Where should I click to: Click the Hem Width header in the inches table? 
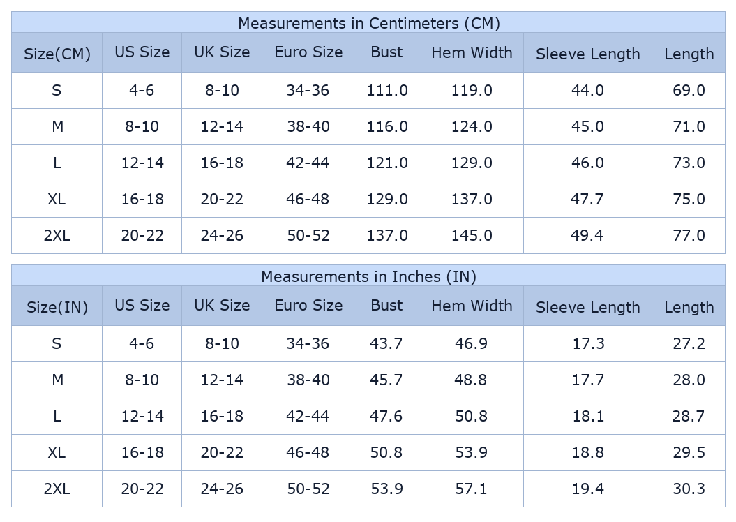click(x=472, y=306)
